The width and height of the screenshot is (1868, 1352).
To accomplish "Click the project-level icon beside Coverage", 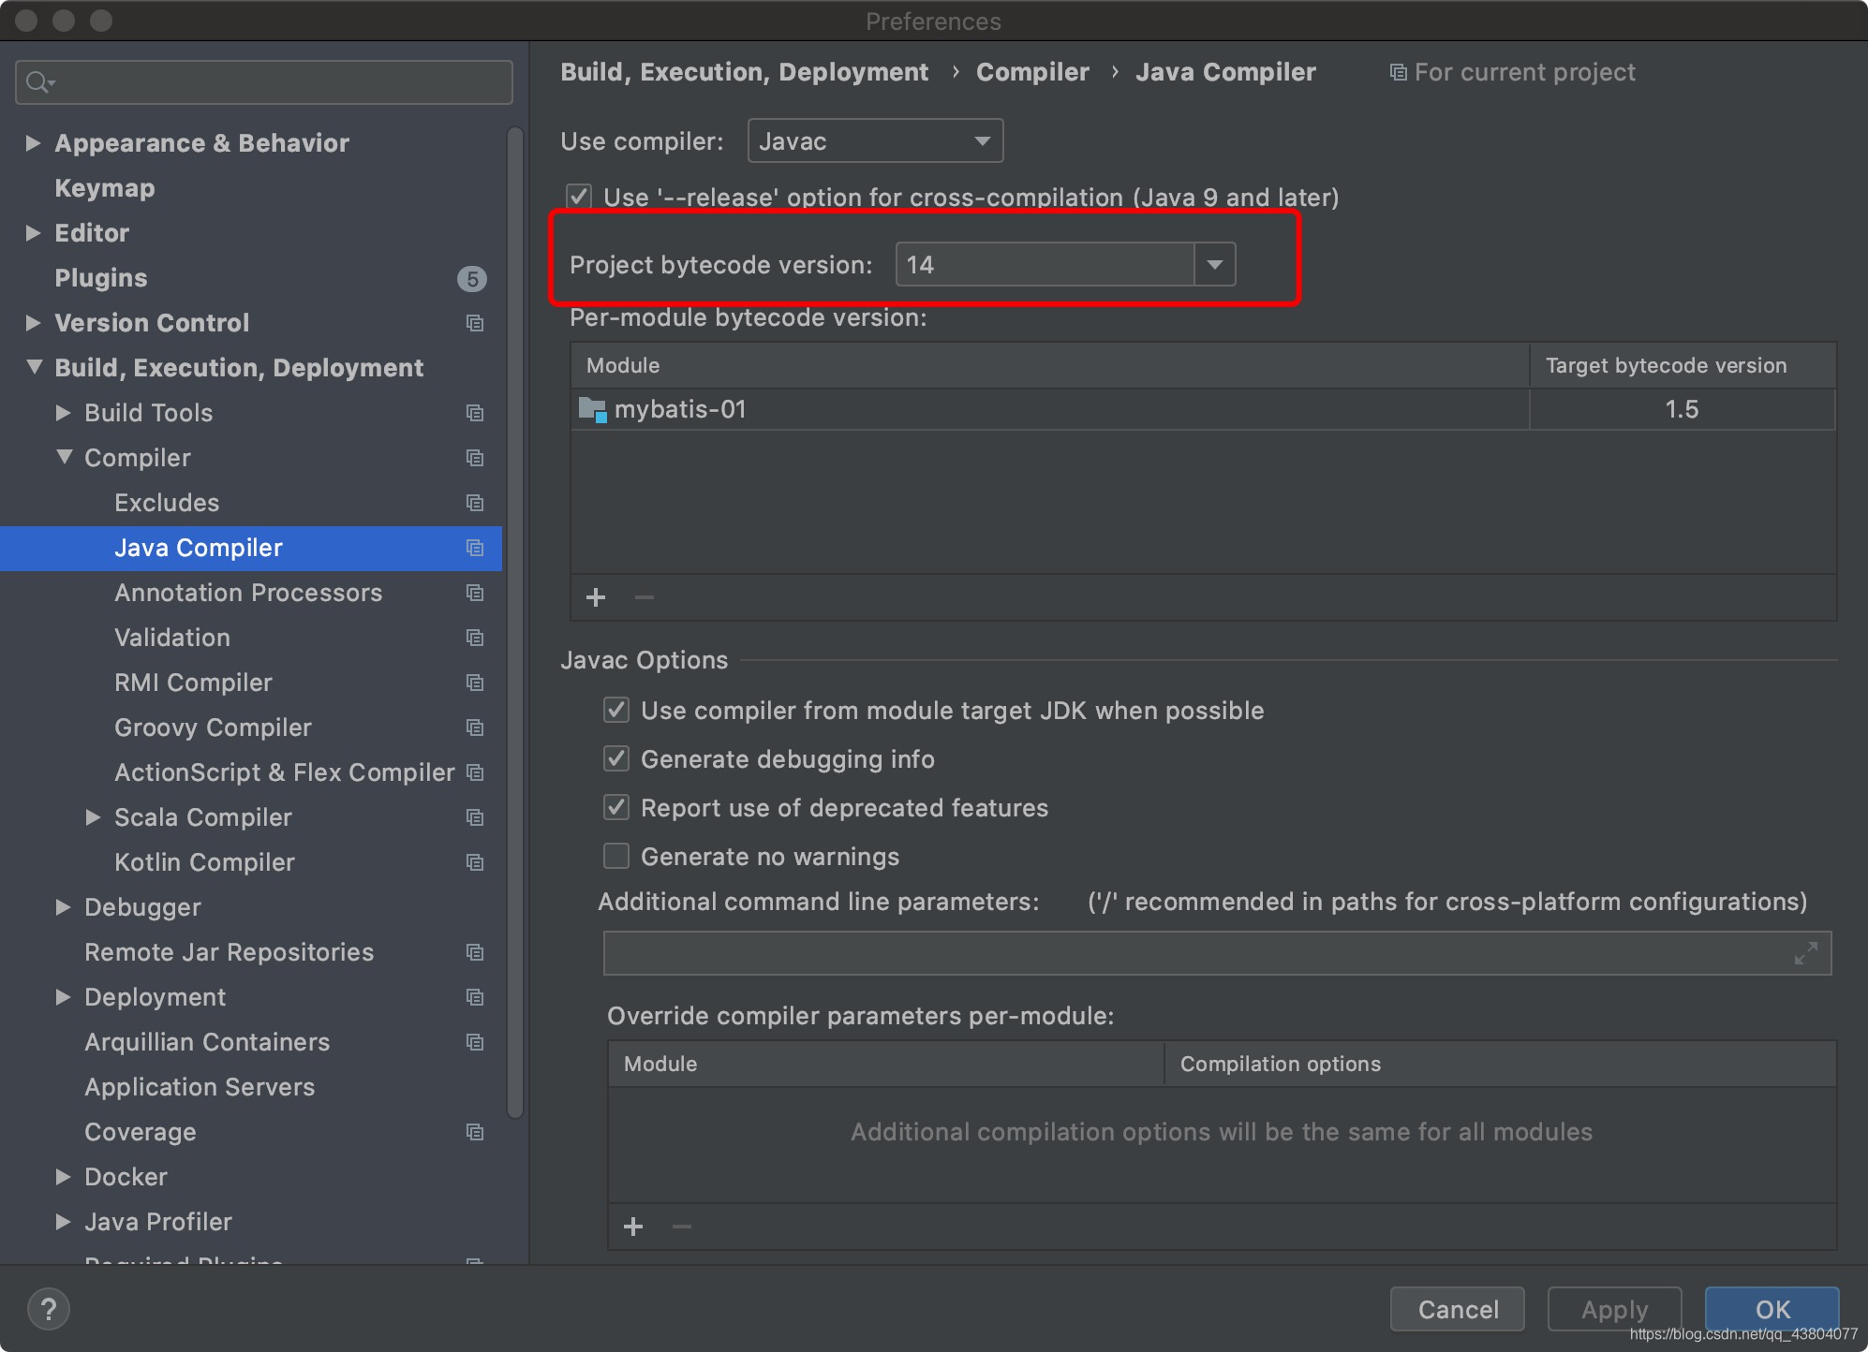I will tap(475, 1132).
